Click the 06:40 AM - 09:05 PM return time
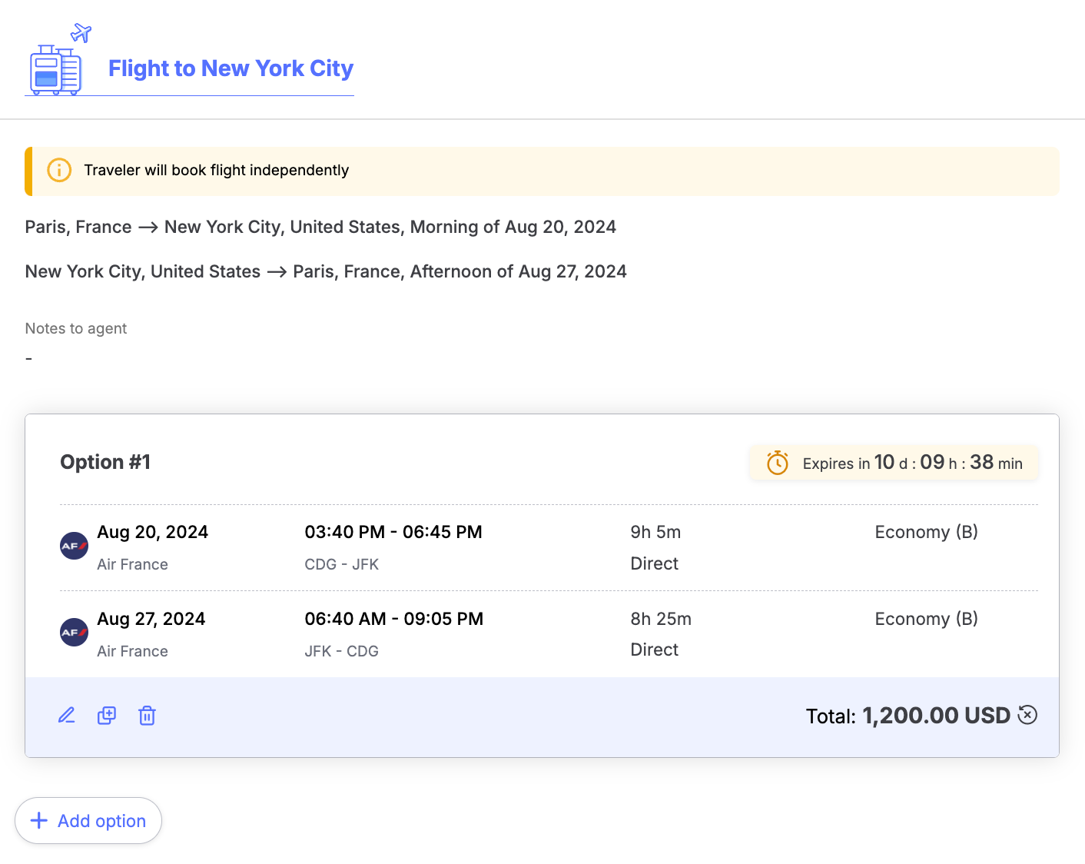Image resolution: width=1085 pixels, height=864 pixels. [393, 619]
